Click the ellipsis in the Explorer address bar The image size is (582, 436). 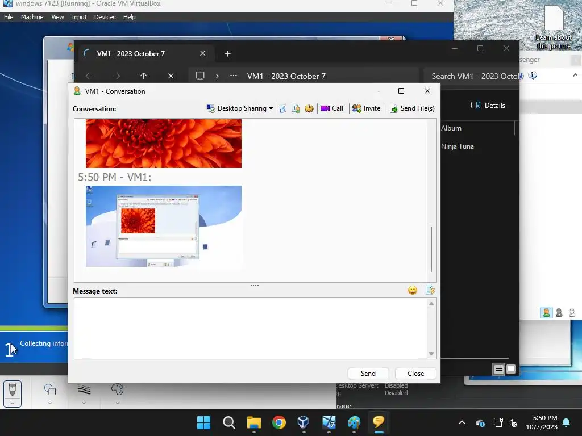234,76
